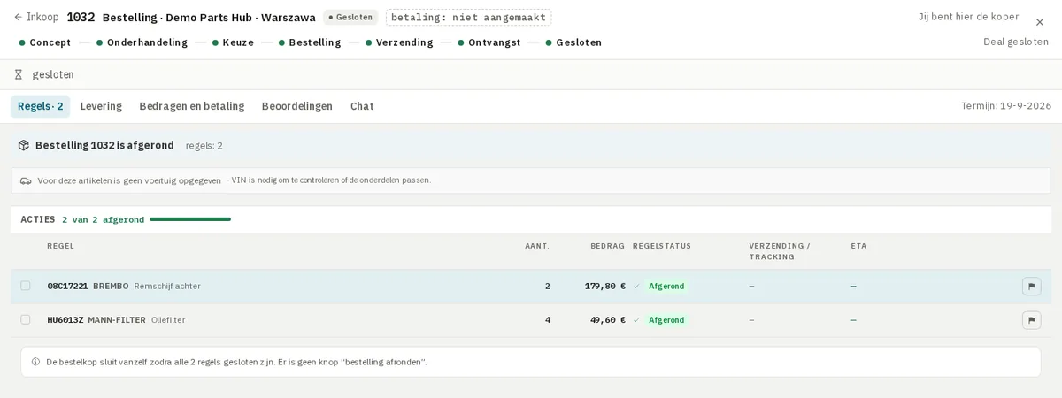Open the Bedragen en betaling tab
The width and height of the screenshot is (1062, 398).
pos(191,106)
